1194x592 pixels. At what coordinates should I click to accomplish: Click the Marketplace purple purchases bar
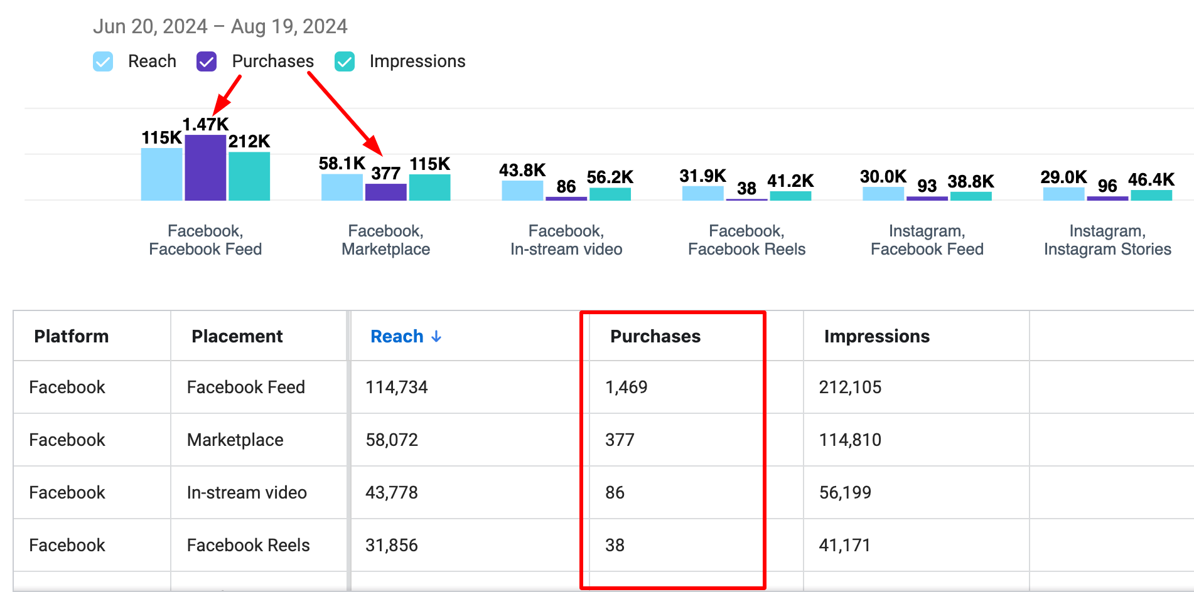(386, 192)
